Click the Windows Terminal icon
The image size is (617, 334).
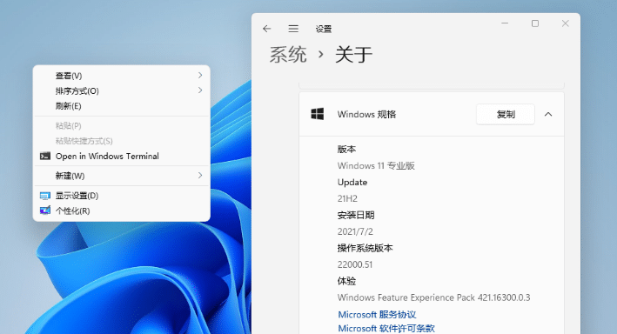45,157
